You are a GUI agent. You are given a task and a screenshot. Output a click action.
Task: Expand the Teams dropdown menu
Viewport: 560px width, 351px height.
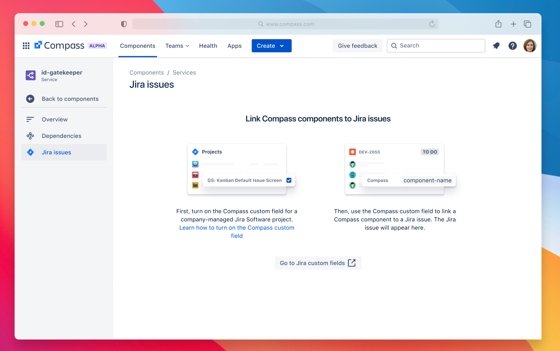[177, 46]
